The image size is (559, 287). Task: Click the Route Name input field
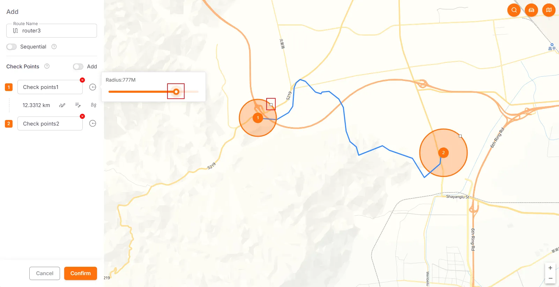pyautogui.click(x=52, y=31)
